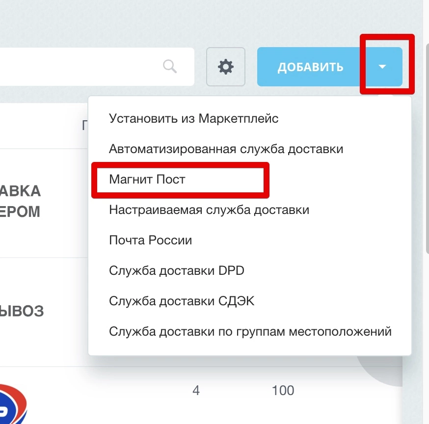Select the Магнит Пост option

pyautogui.click(x=147, y=179)
